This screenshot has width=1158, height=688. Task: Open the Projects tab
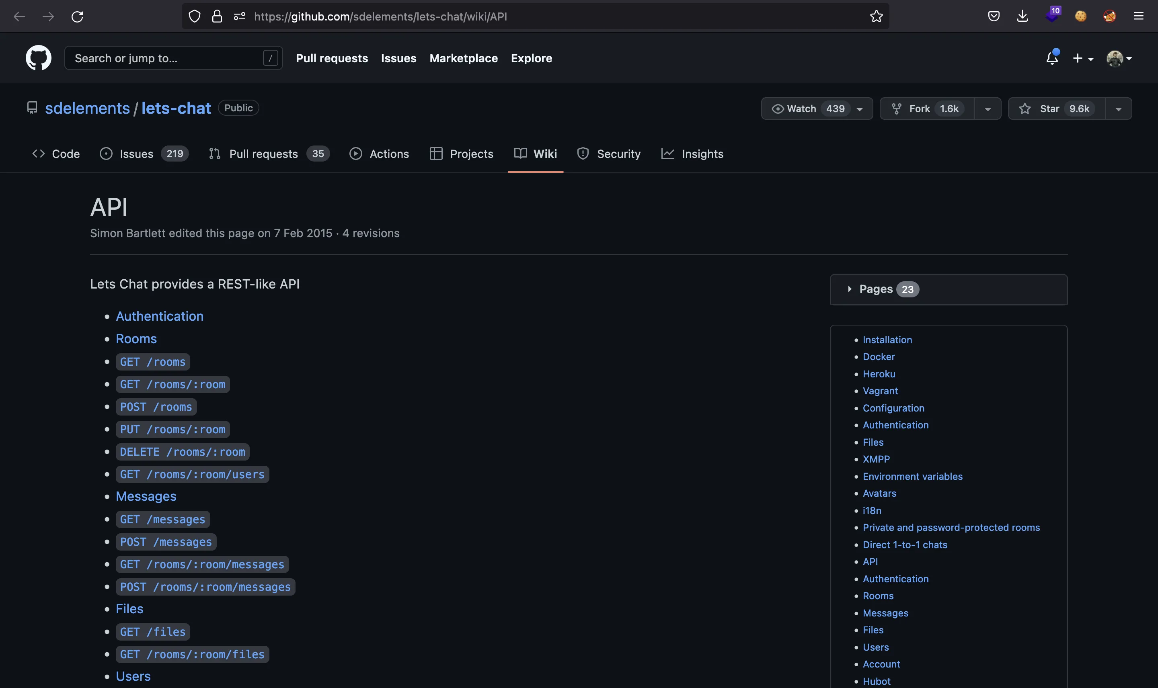tap(462, 154)
